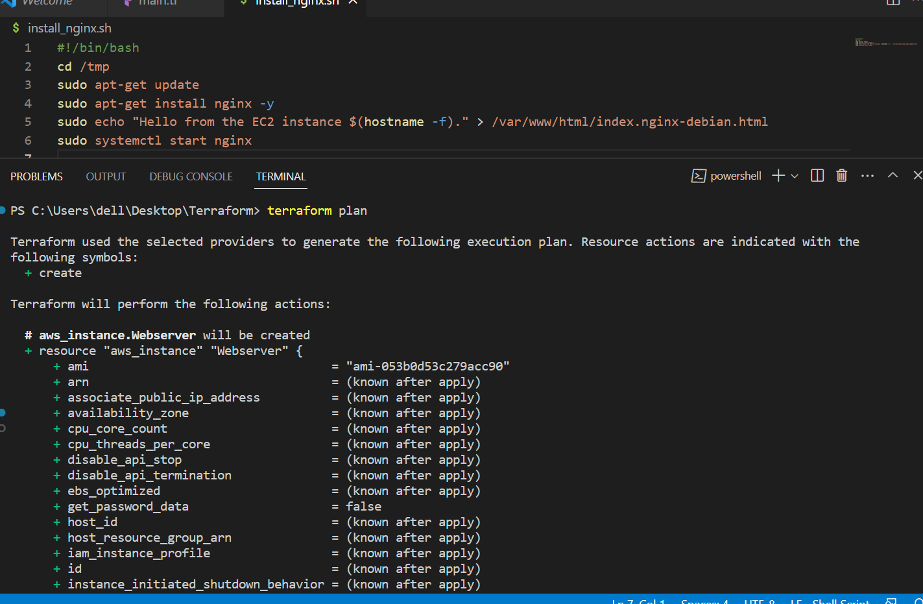923x604 pixels.
Task: Switch to the DEBUG CONSOLE tab
Action: coord(191,176)
